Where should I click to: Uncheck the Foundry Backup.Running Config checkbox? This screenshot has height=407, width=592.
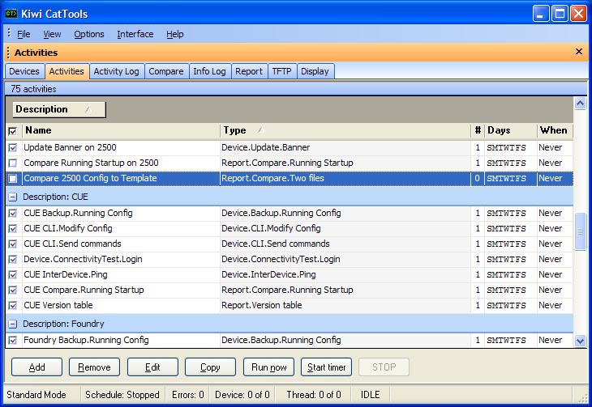[12, 341]
